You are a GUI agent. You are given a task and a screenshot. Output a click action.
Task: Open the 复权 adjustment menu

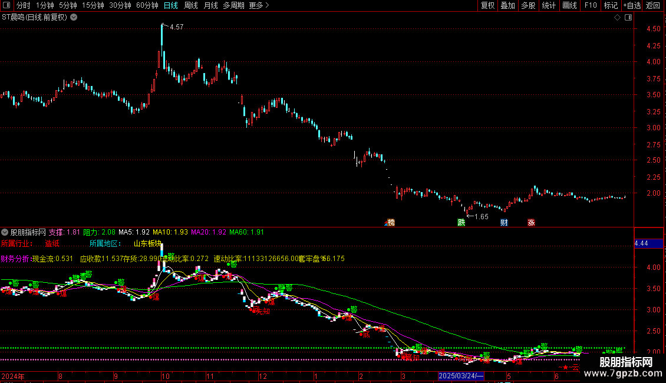coord(487,5)
